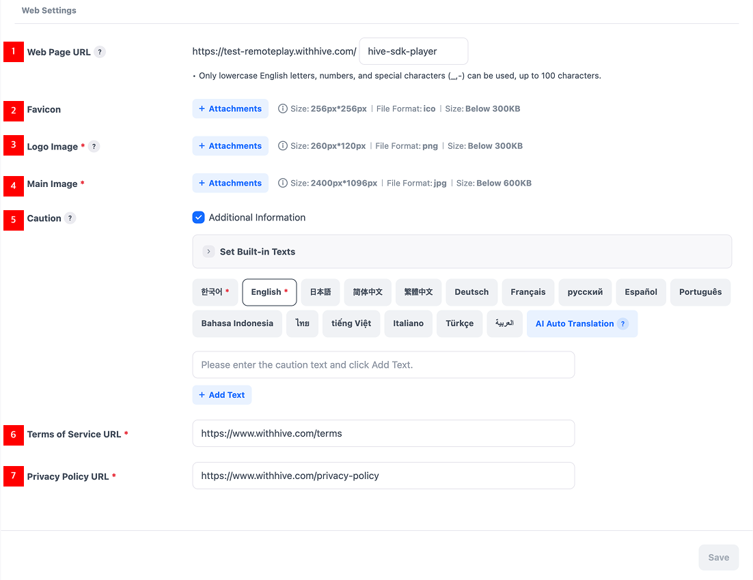Click info icon beside Favicon size details
The image size is (753, 580).
pos(283,109)
